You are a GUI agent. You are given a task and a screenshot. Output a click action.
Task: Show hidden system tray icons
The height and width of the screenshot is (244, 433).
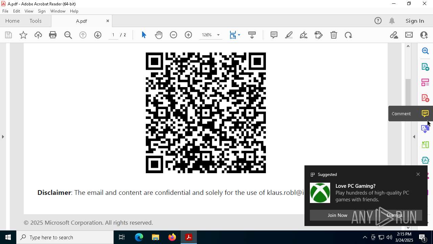click(365, 237)
